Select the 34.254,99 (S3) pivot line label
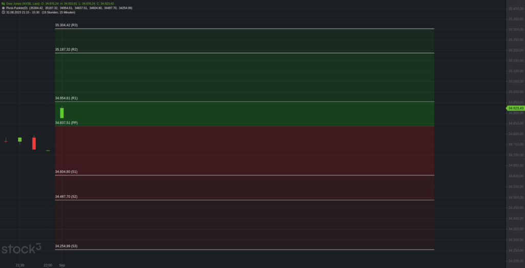This screenshot has height=268, width=525. click(66, 246)
